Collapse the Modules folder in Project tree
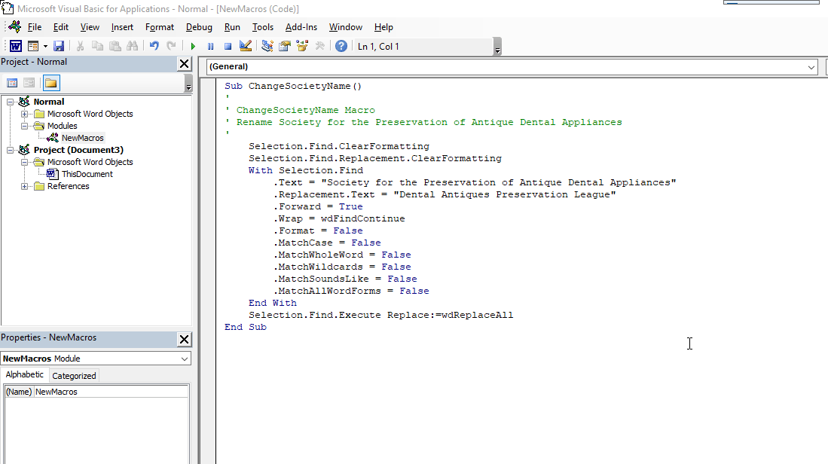This screenshot has height=464, width=828. point(24,126)
